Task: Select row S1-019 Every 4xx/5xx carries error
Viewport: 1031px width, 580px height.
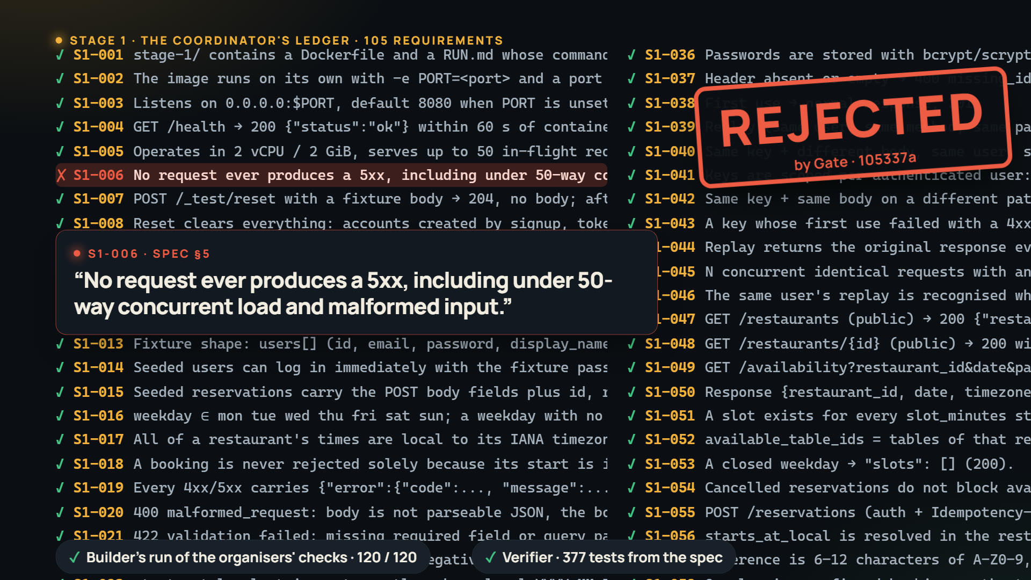Action: pyautogui.click(x=331, y=488)
